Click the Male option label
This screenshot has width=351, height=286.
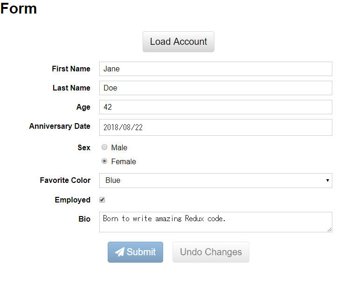pos(119,147)
